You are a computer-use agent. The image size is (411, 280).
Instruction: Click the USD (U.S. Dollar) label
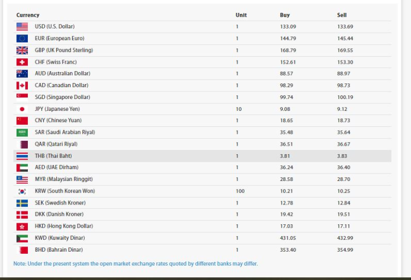[x=55, y=26]
